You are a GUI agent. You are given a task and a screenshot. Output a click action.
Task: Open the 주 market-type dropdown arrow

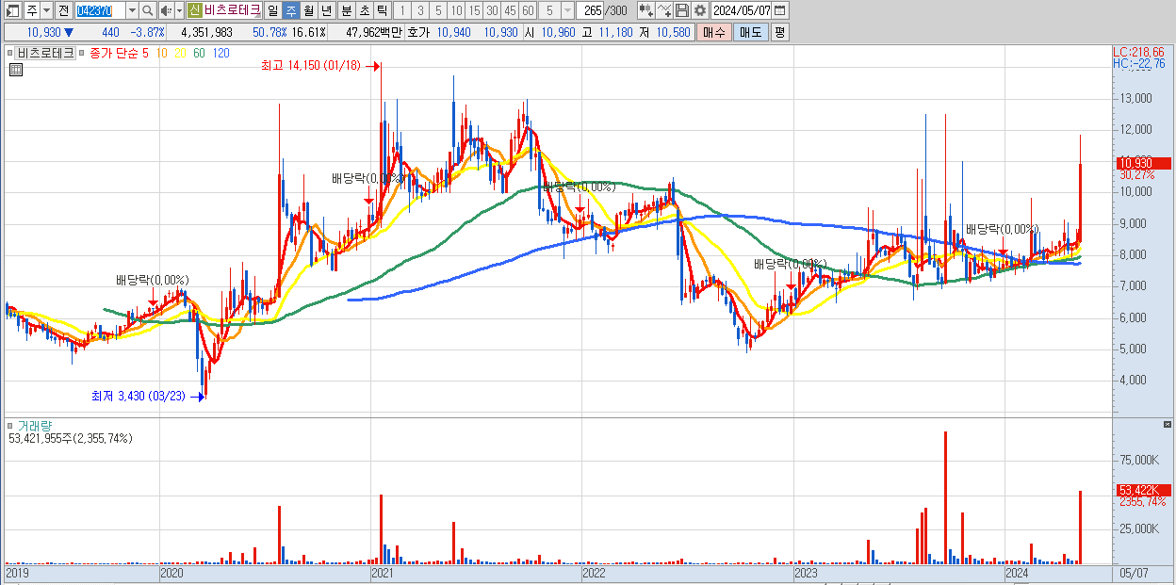46,10
